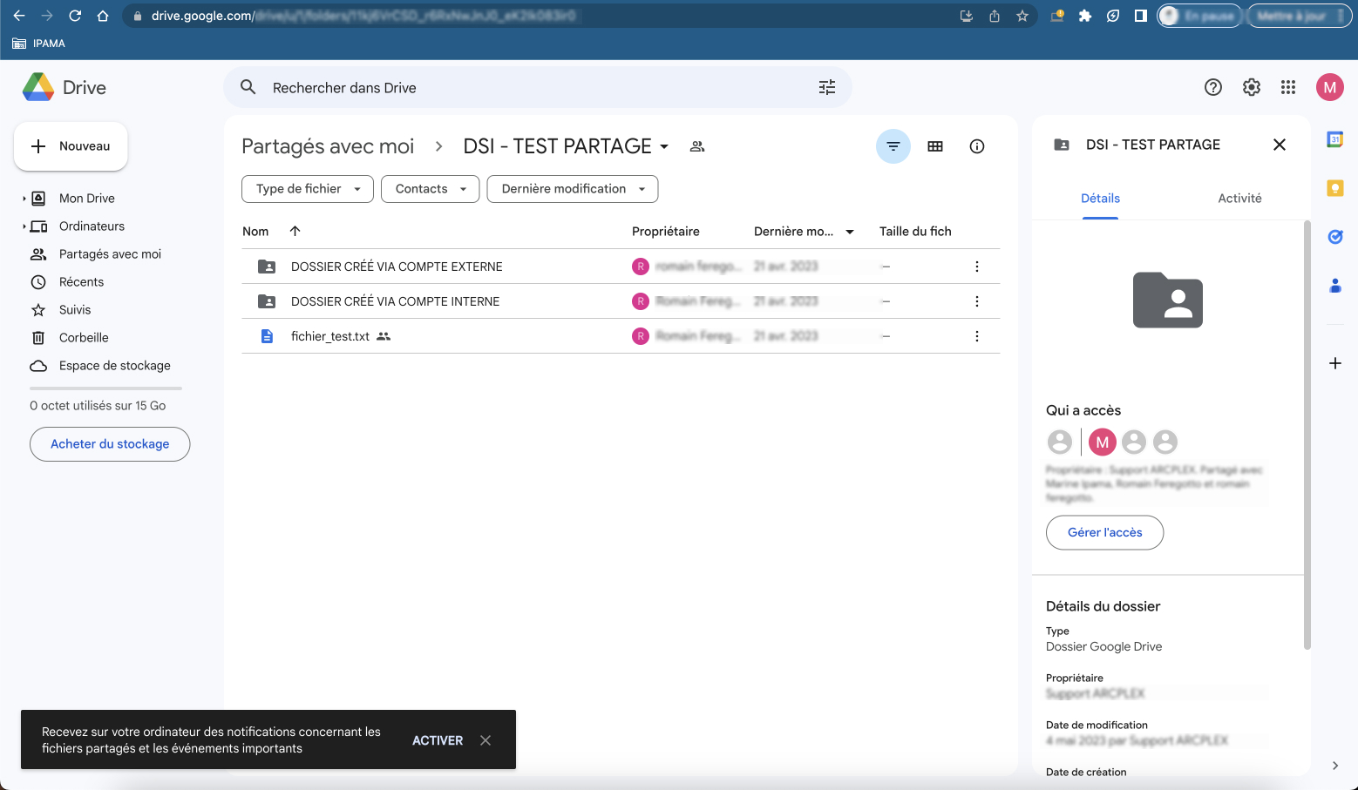Reverse sort direction arrow next to Nom
The image size is (1358, 790).
(295, 231)
